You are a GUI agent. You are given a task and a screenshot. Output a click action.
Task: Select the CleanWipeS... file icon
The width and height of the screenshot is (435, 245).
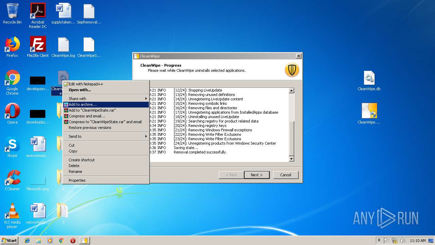[89, 47]
